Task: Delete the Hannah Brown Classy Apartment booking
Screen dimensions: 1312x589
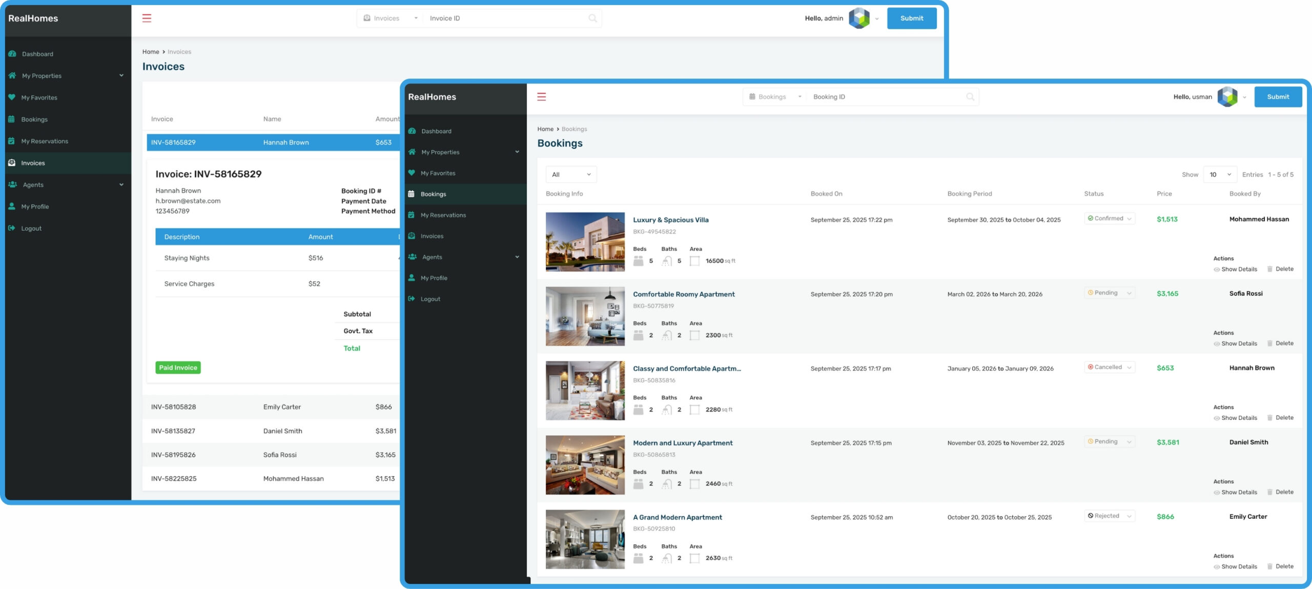Action: point(1280,418)
